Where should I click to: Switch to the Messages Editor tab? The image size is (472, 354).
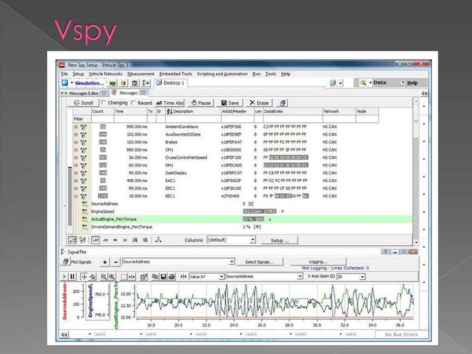coord(84,93)
